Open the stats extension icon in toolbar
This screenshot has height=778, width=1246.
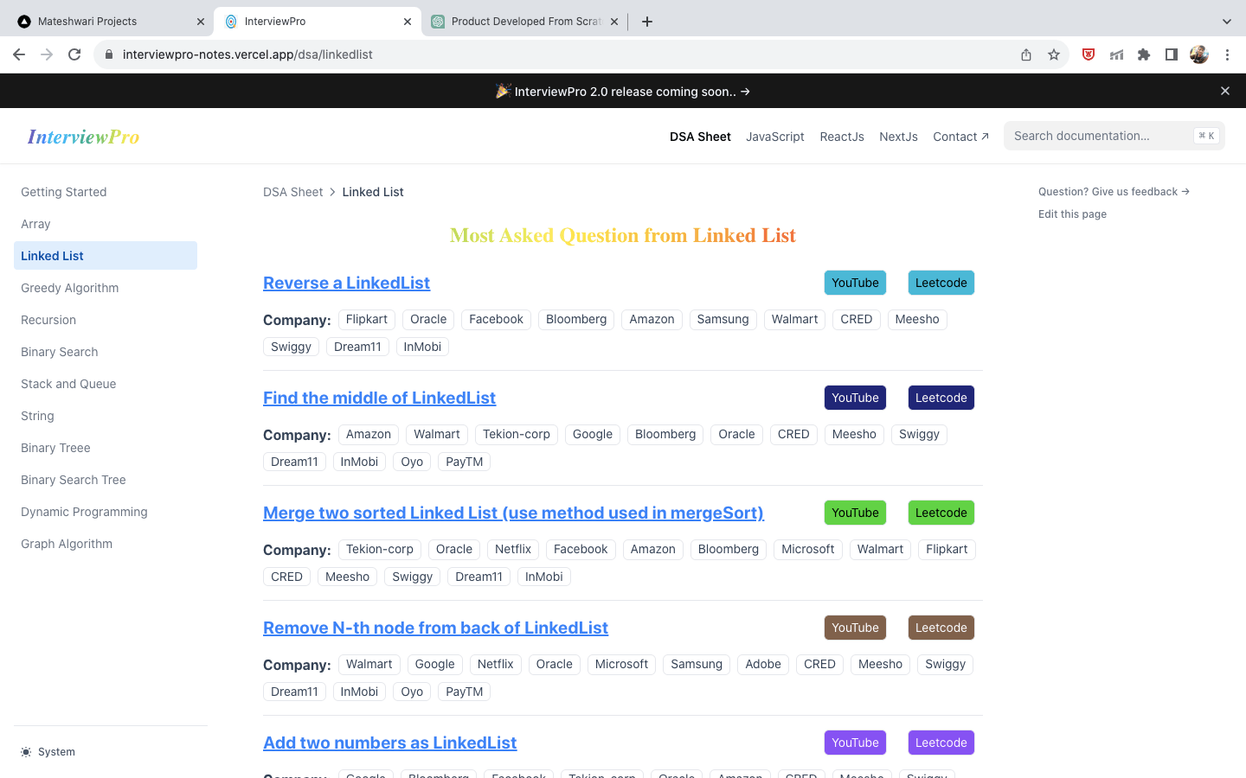pyautogui.click(x=1116, y=54)
